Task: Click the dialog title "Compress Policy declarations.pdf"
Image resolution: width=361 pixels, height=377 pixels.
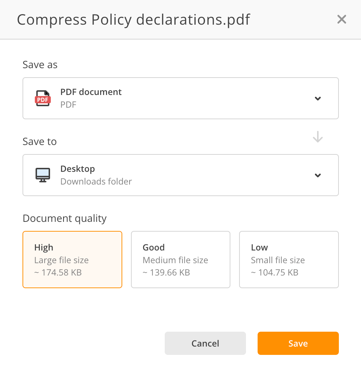Action: (x=134, y=20)
